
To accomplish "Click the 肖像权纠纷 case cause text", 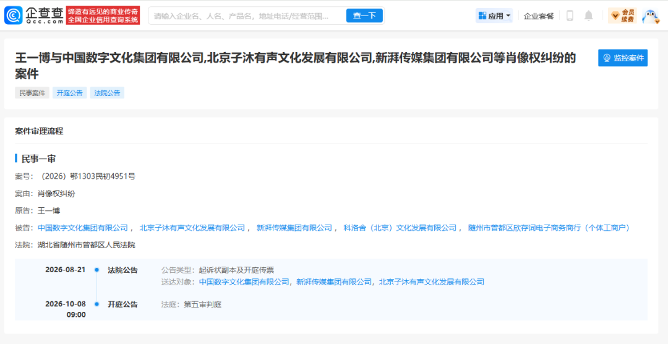I will pyautogui.click(x=56, y=194).
